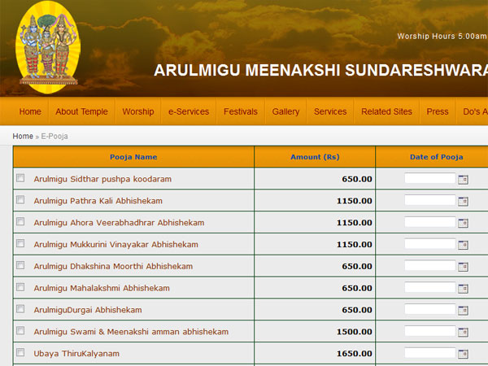
Task: Click date field for Arulmigu Mahalakshmi Abhishekam
Action: [x=430, y=287]
